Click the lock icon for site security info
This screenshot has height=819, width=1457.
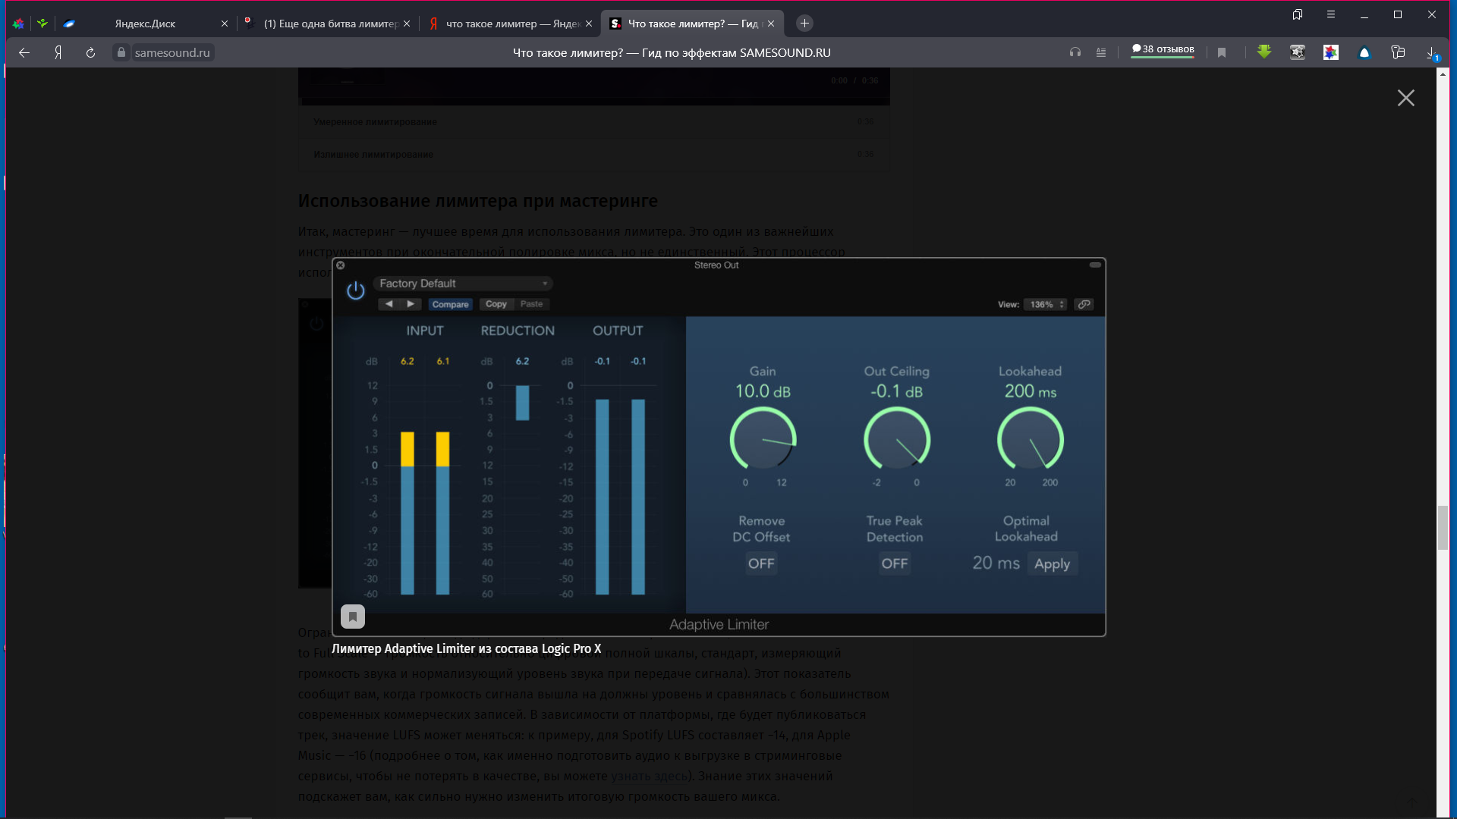click(x=121, y=52)
